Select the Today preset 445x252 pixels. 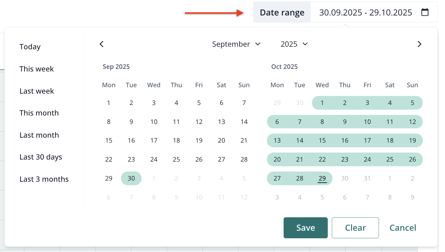[x=30, y=47]
